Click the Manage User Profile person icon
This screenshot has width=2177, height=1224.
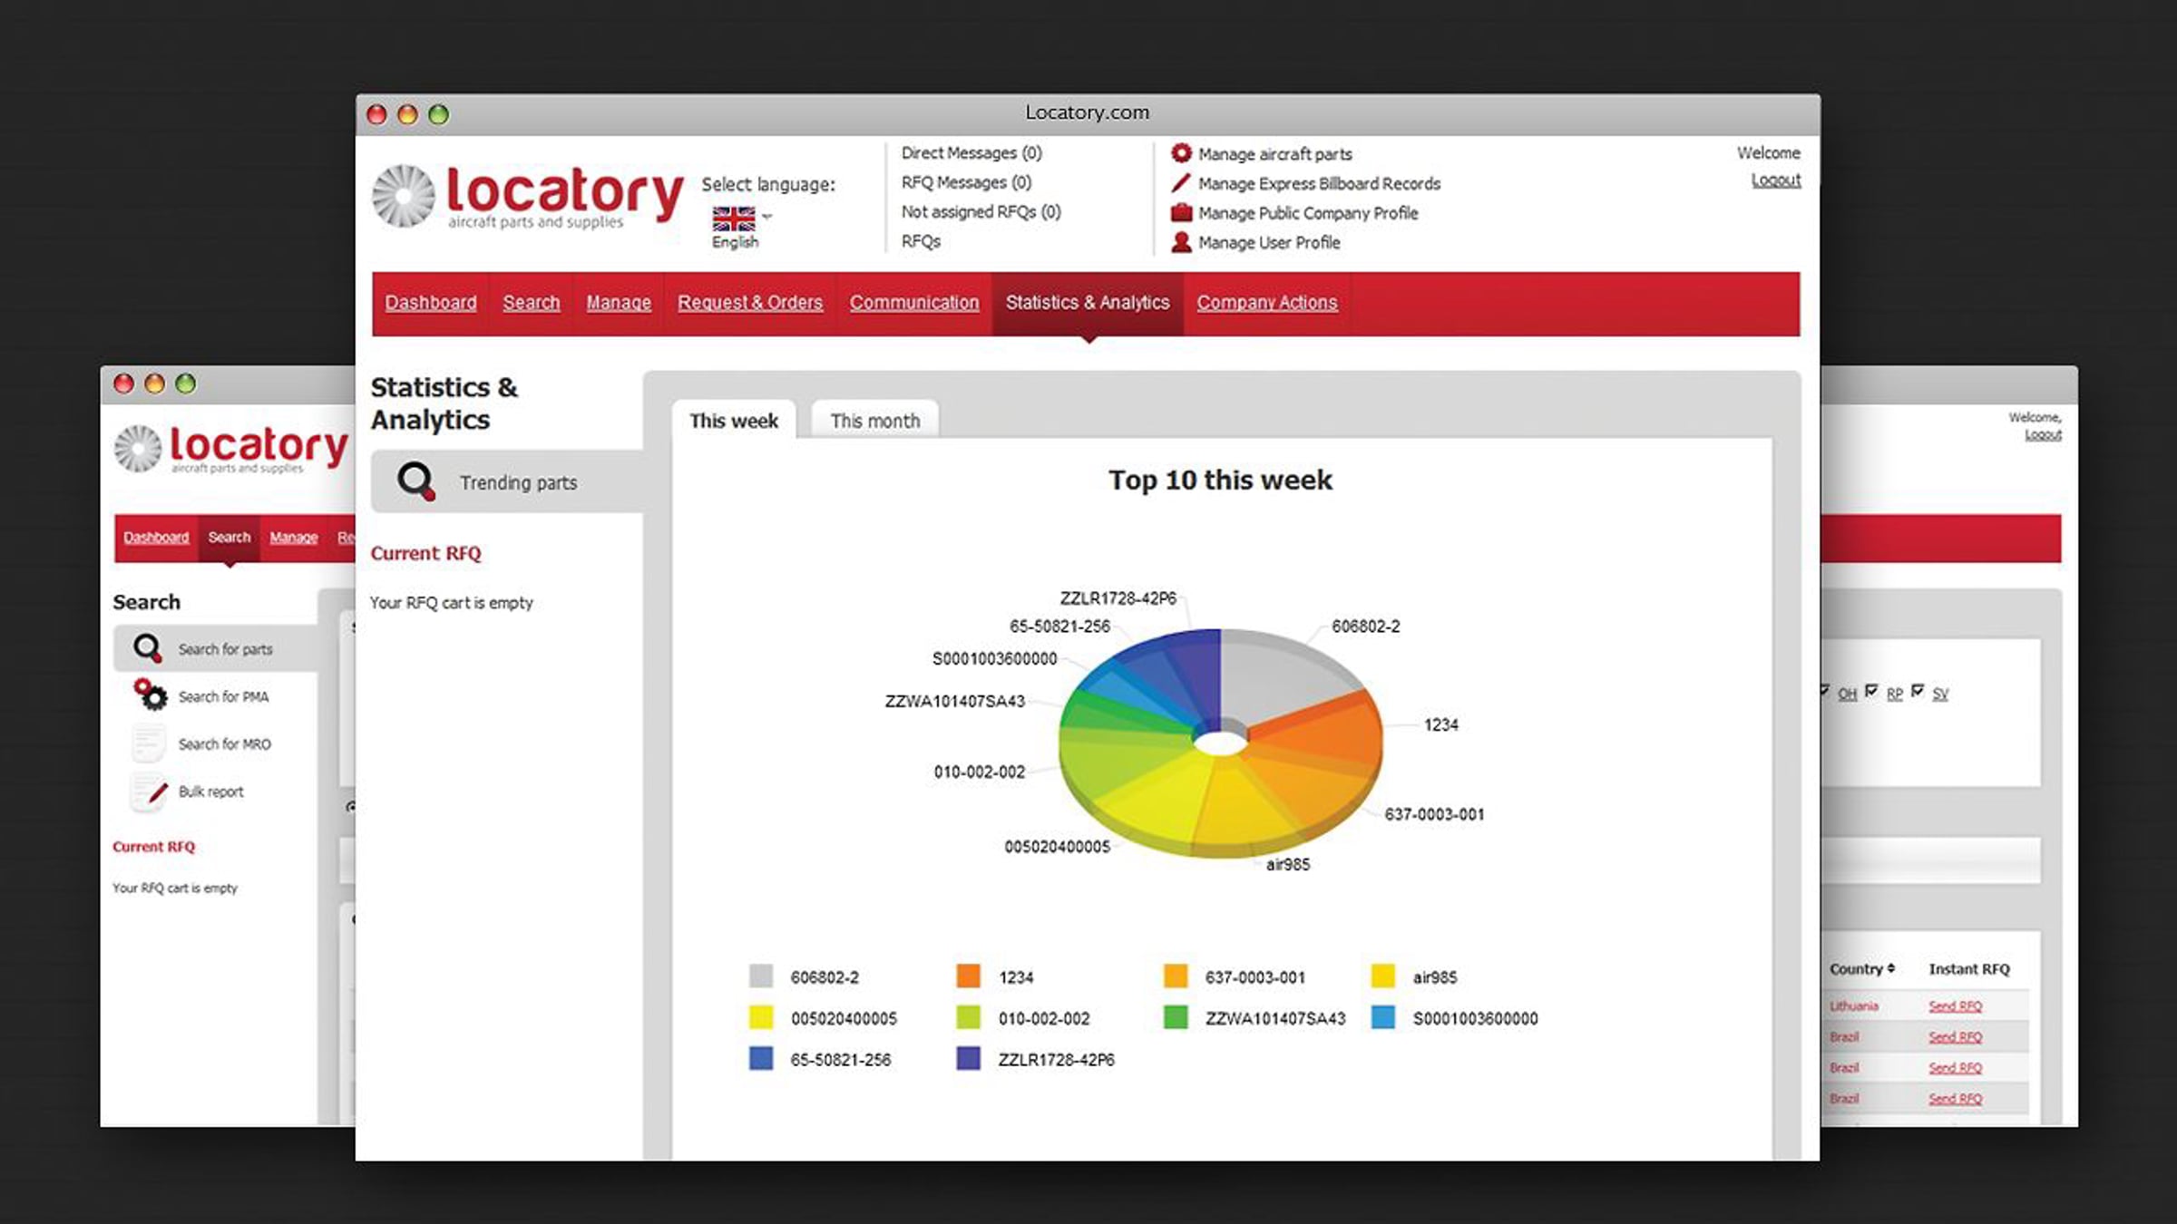pos(1181,242)
